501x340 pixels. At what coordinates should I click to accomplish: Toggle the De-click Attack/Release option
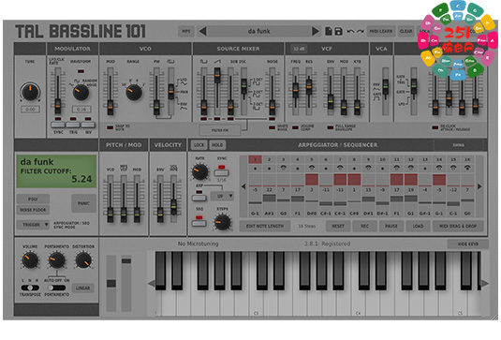click(435, 127)
